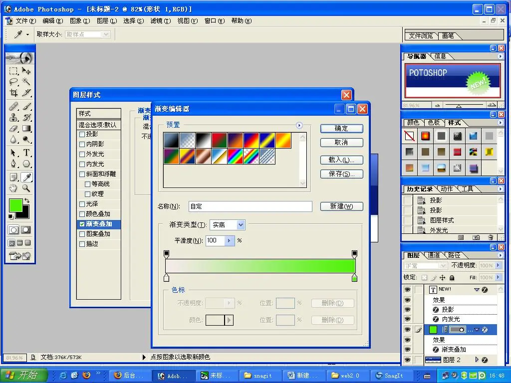This screenshot has height=383, width=511.
Task: Uncheck 渐变叠加 checkbox
Action: coord(82,224)
